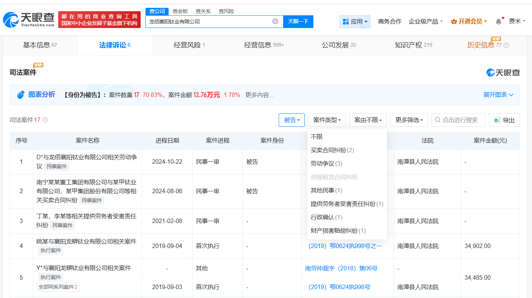The height and width of the screenshot is (298, 532).
Task: Click the question mark beside 历史信息 tab
Action: click(506, 45)
